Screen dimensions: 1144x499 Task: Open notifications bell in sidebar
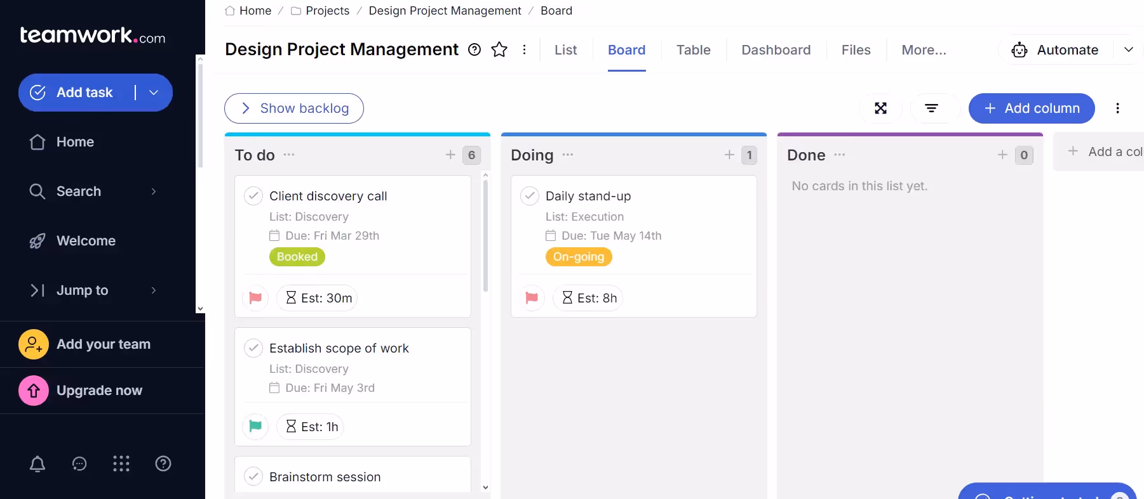tap(37, 464)
